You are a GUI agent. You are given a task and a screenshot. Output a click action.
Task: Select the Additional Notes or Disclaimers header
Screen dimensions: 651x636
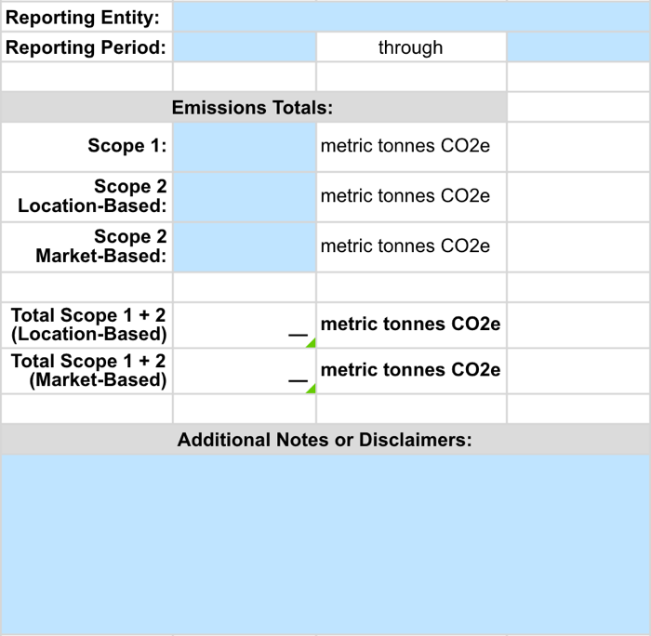pyautogui.click(x=325, y=439)
